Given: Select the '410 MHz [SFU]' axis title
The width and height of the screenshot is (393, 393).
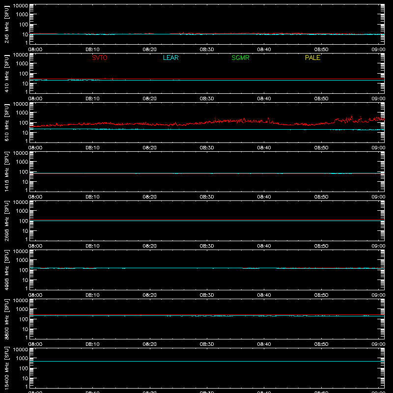Looking at the screenshot, I should click(x=6, y=73).
